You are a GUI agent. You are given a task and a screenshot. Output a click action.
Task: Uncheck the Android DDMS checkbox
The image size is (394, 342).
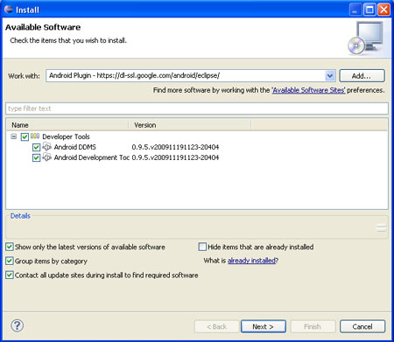coord(36,147)
